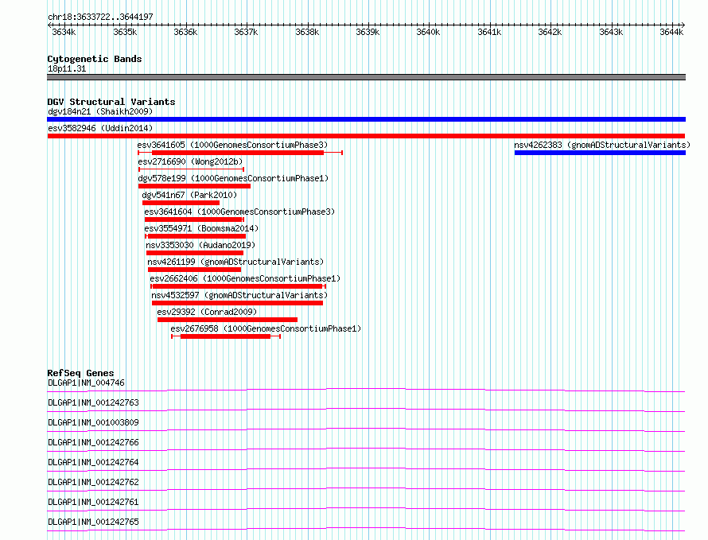Click the 3639k ruler tick label
This screenshot has height=540, width=708.
click(368, 32)
